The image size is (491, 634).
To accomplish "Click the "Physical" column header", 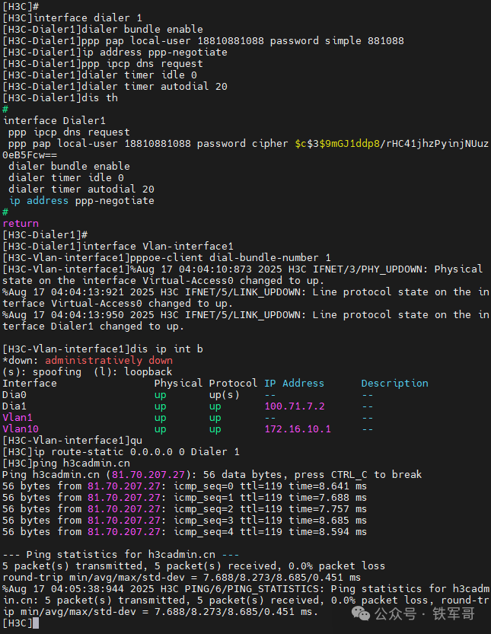I will (x=178, y=384).
